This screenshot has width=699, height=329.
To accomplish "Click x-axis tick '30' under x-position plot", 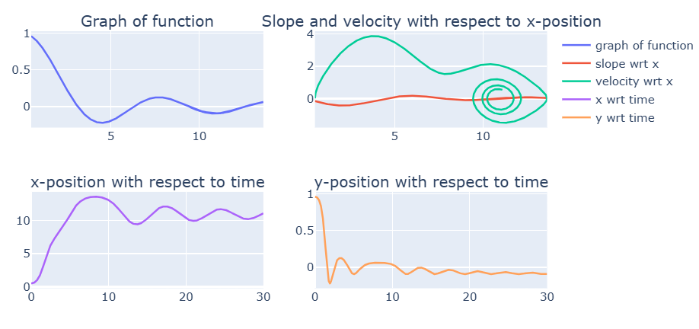I will [263, 296].
